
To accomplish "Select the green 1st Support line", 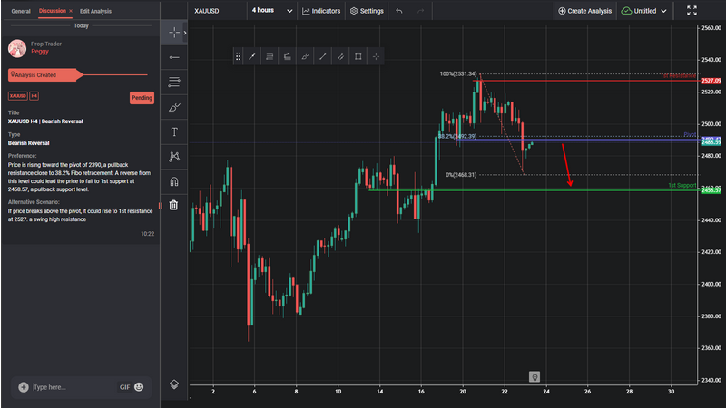I will (x=534, y=190).
